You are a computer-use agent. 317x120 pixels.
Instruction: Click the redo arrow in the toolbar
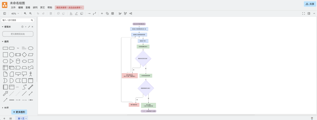tap(43, 14)
